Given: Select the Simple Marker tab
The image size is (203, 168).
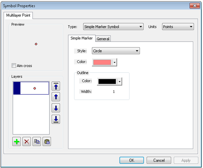Looking at the screenshot, I should [x=81, y=38].
